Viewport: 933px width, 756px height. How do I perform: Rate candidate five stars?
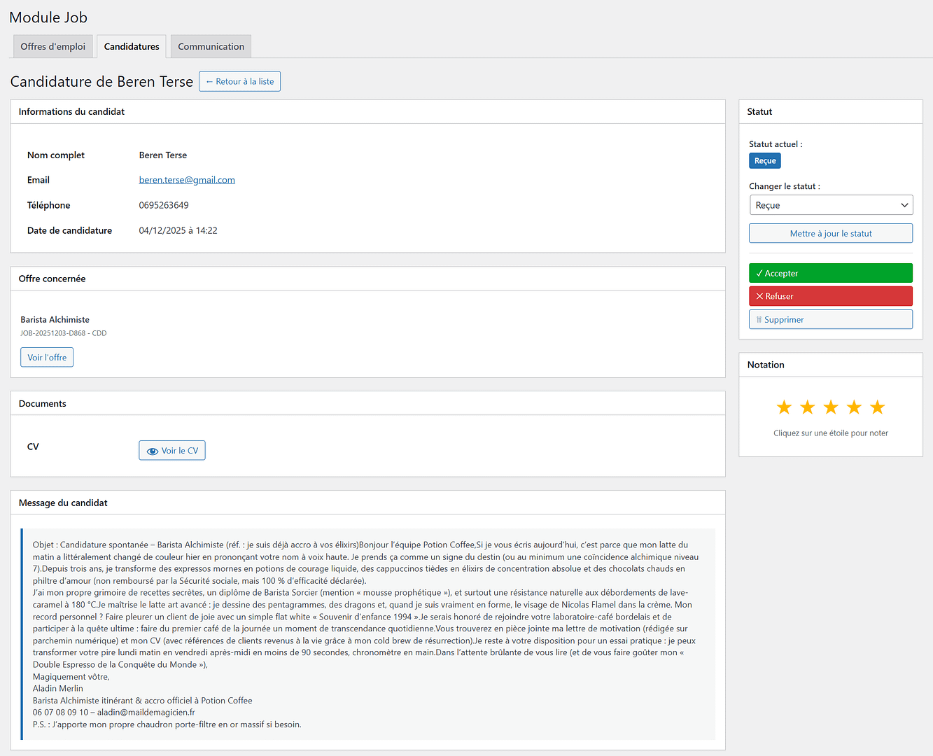[x=877, y=407]
